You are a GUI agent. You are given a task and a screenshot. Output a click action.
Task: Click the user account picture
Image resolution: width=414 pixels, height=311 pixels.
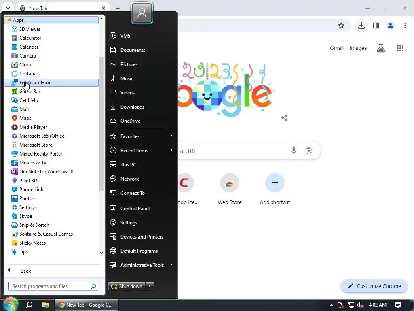[142, 13]
